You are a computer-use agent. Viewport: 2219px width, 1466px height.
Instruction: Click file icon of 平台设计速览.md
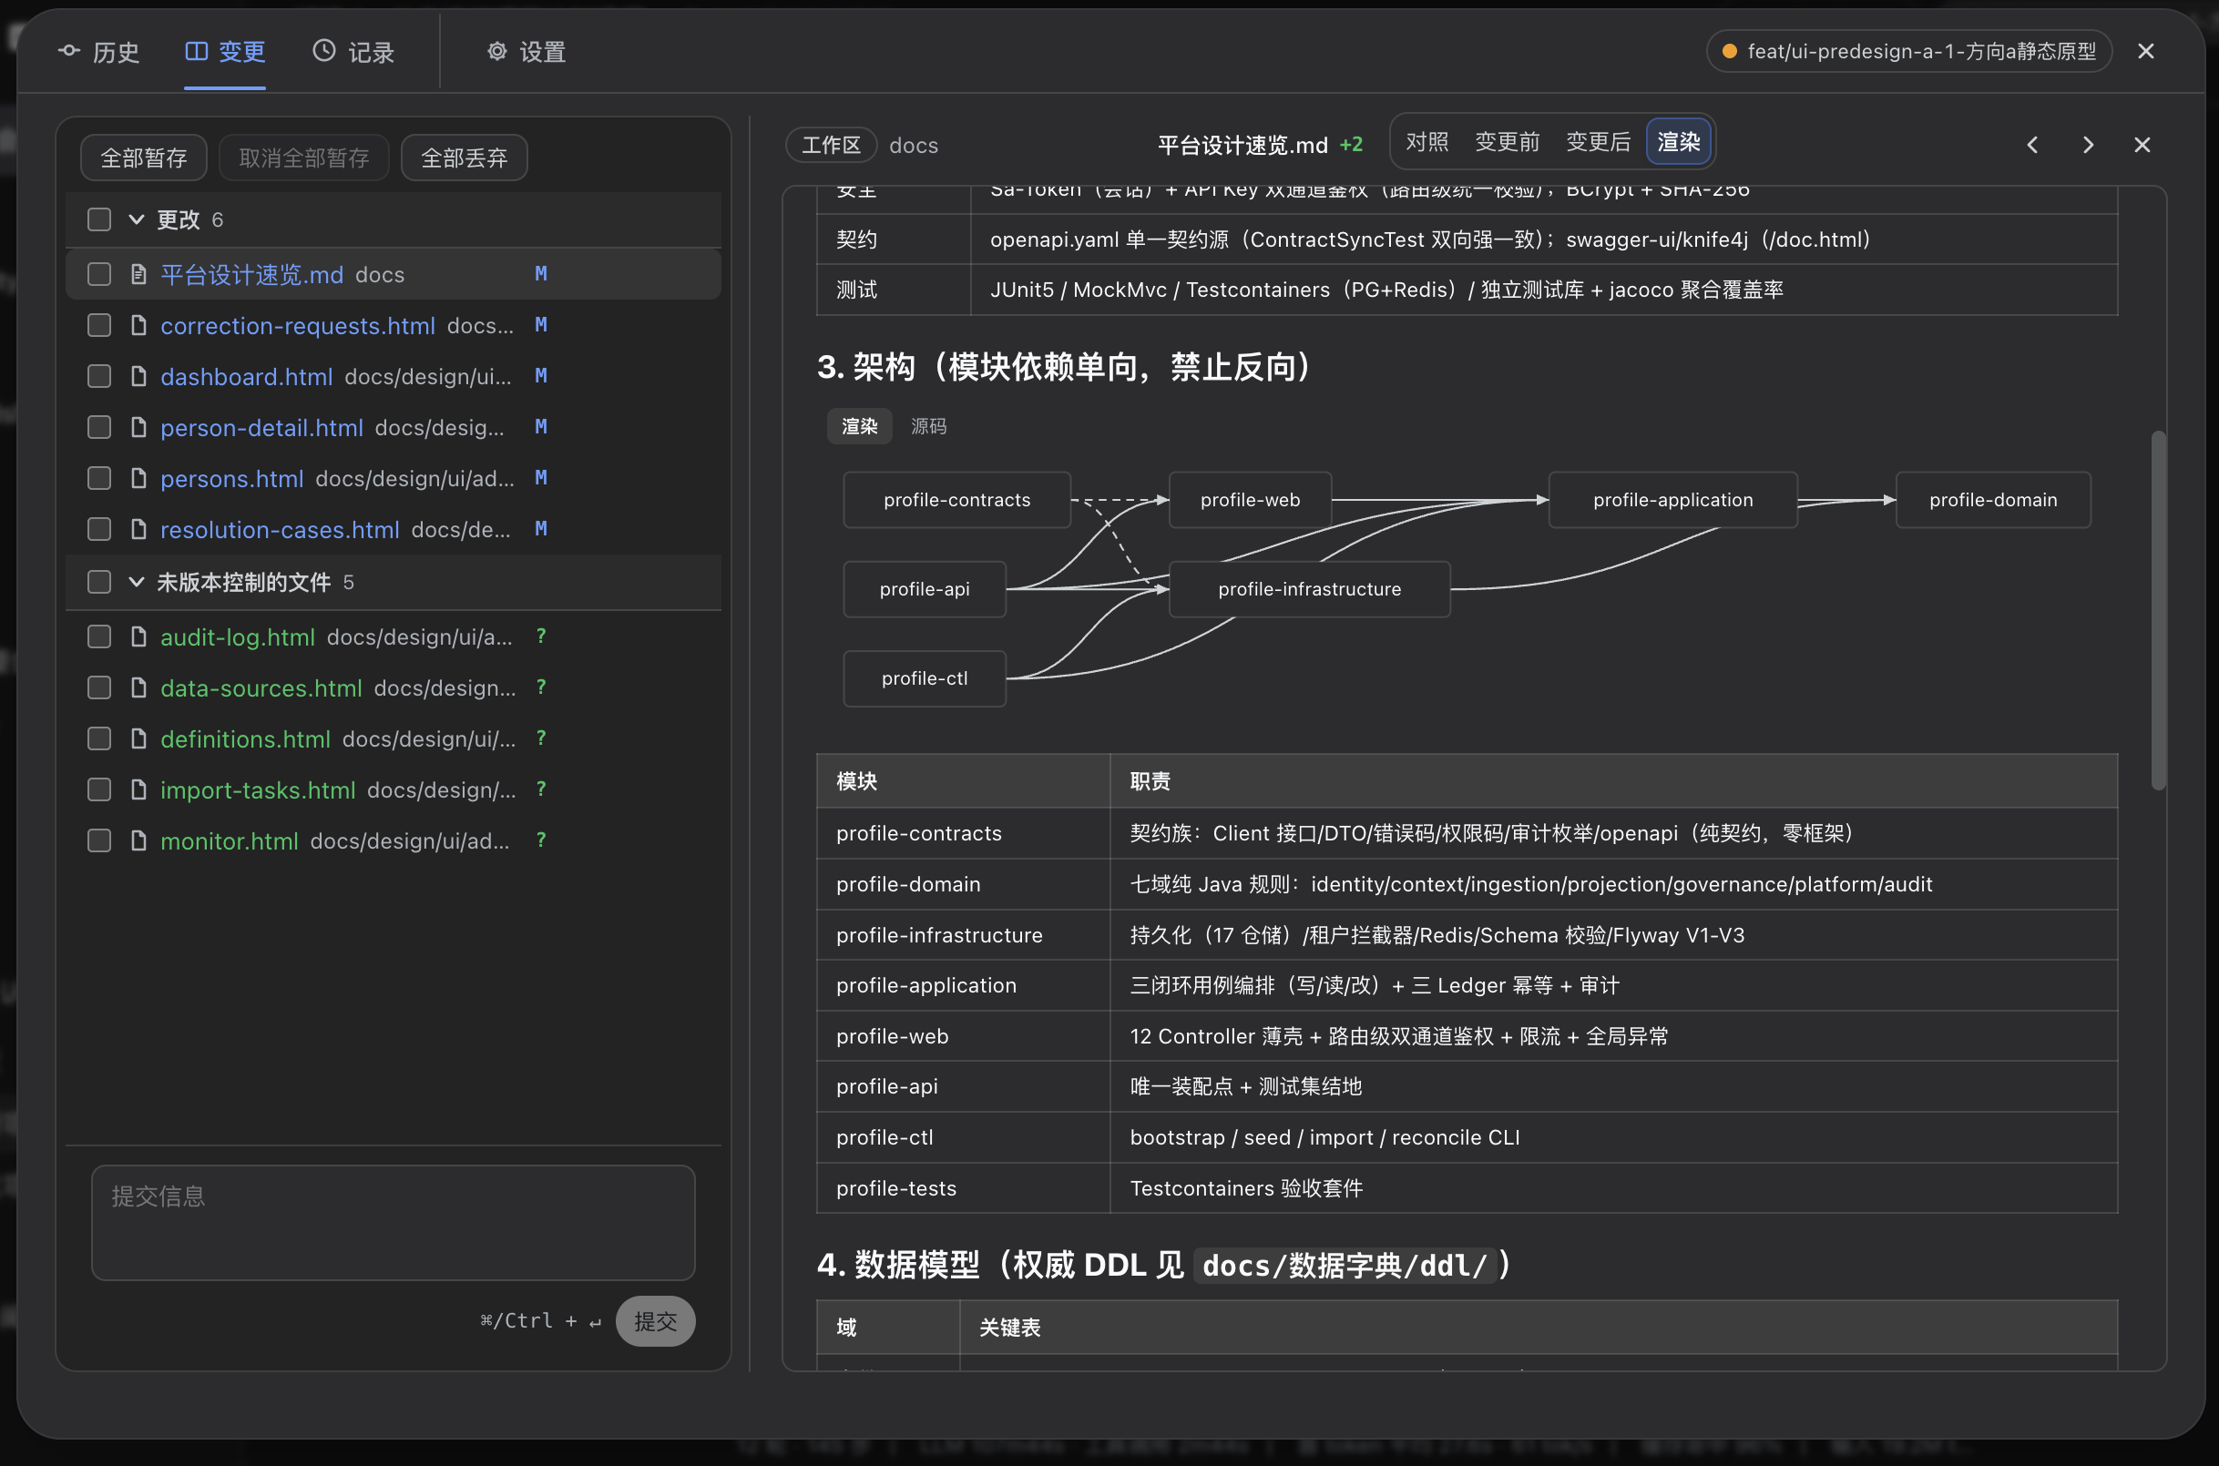pos(138,274)
